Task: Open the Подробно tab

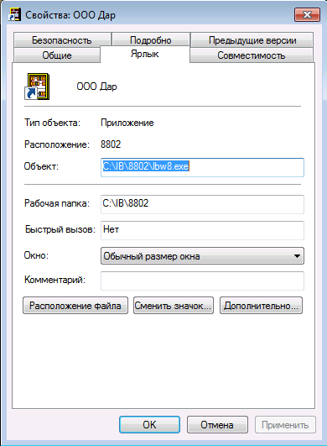Action: [x=151, y=40]
